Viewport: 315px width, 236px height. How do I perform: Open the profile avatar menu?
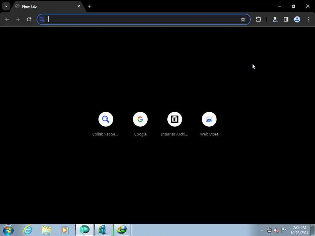pyautogui.click(x=297, y=19)
